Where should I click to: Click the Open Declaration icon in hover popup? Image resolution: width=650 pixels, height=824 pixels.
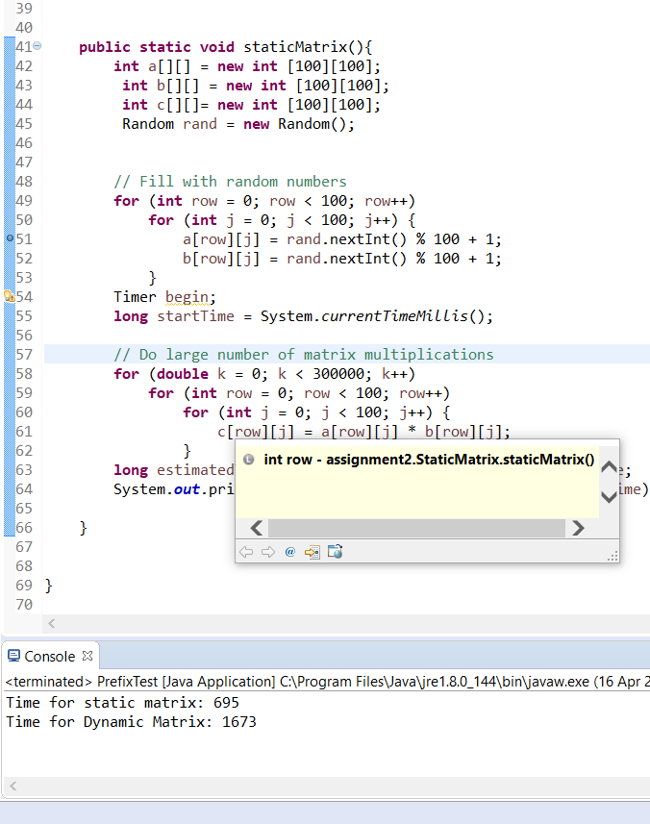pyautogui.click(x=312, y=552)
